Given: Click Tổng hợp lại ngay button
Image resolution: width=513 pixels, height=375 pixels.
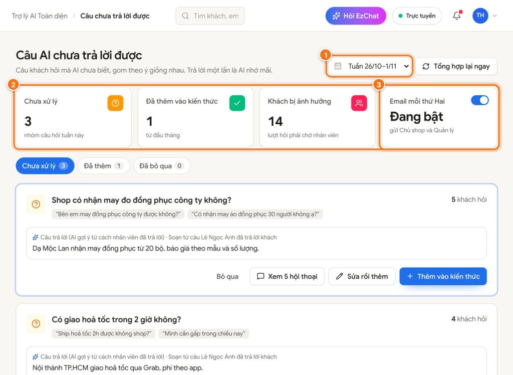Looking at the screenshot, I should 456,66.
